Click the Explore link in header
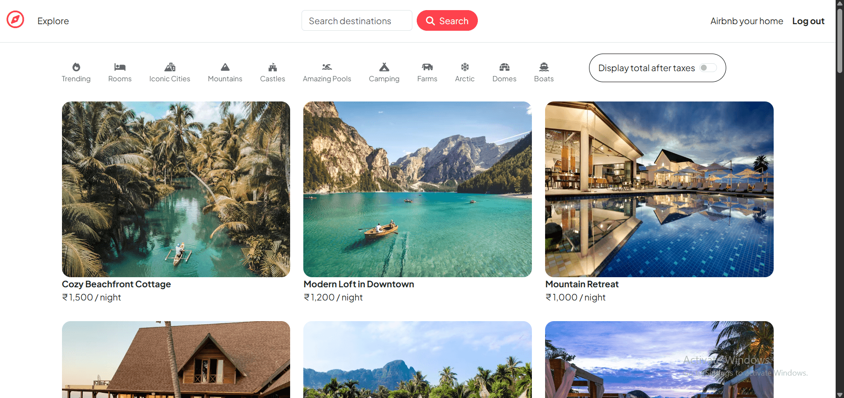This screenshot has width=844, height=398. [x=53, y=21]
